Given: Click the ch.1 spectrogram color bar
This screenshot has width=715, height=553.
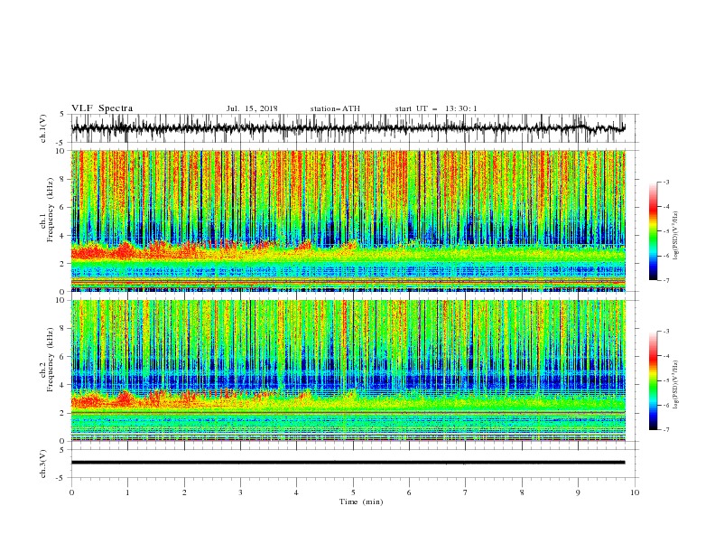Looking at the screenshot, I should [653, 231].
